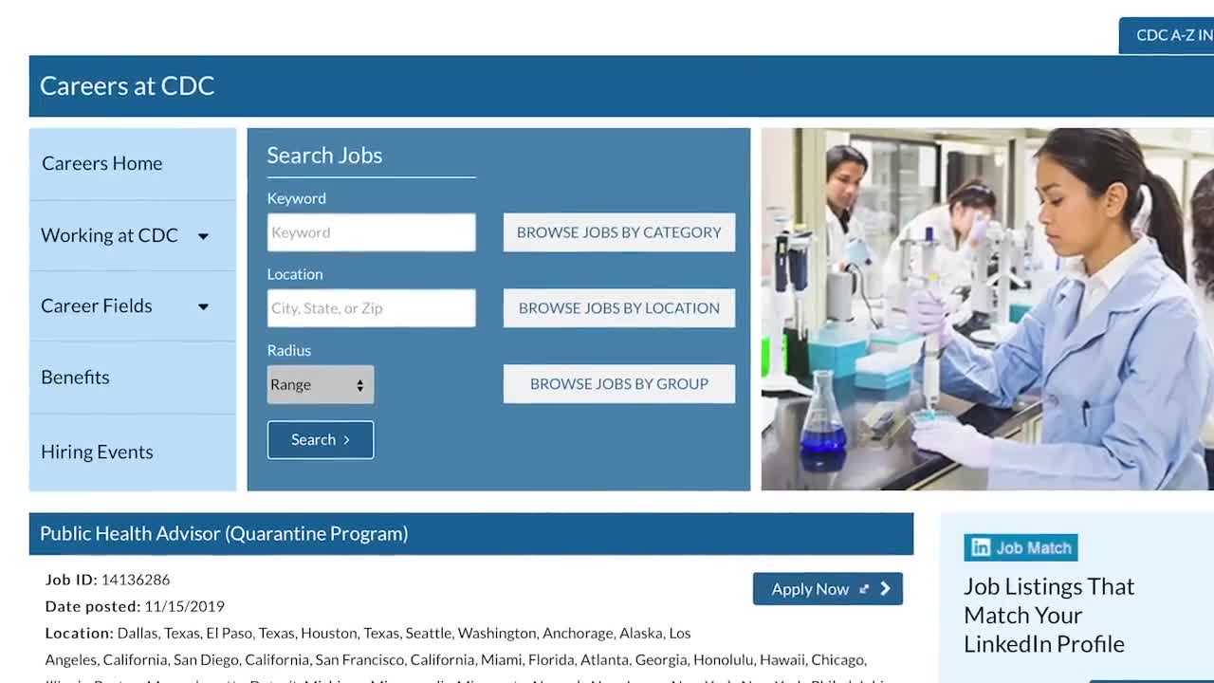Click the LinkedIn logo icon in Job Match
The width and height of the screenshot is (1214, 683).
[x=981, y=547]
